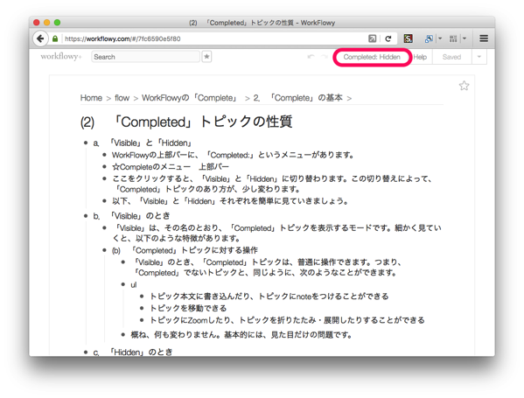
Task: Click the redo arrow in WorkFlowy bar
Action: pyautogui.click(x=325, y=57)
